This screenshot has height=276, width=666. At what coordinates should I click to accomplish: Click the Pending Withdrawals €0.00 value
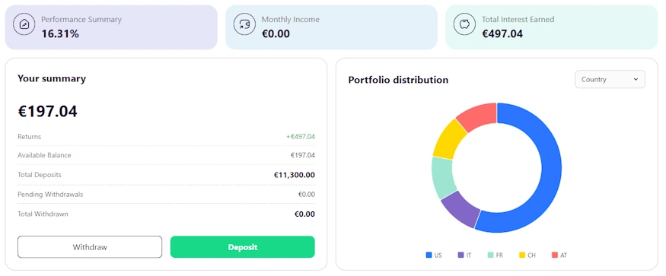click(306, 195)
